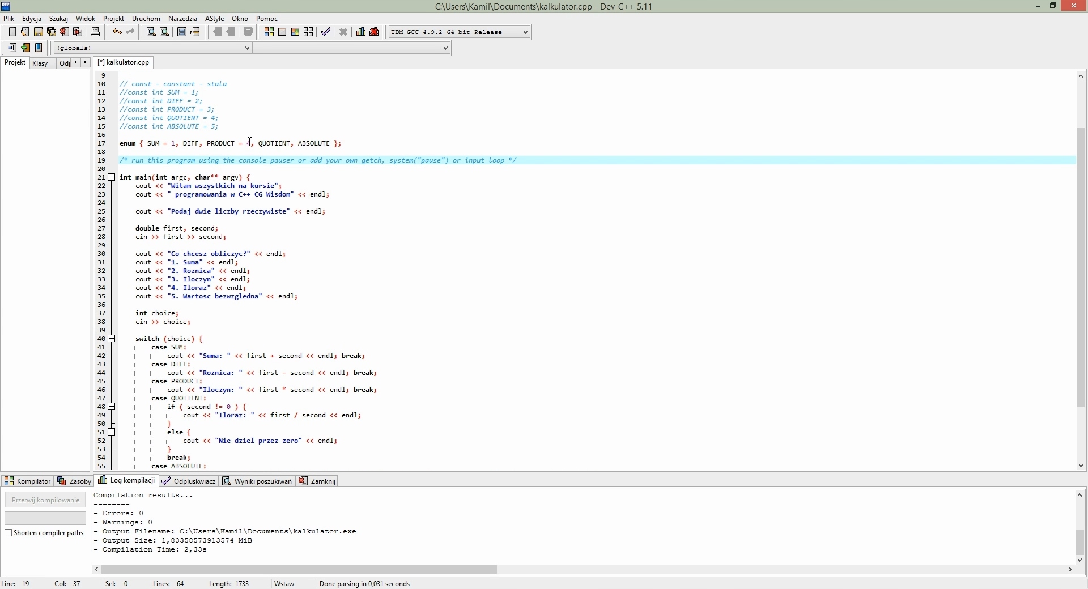
Task: Switch to the Kompilator tab
Action: pos(27,481)
